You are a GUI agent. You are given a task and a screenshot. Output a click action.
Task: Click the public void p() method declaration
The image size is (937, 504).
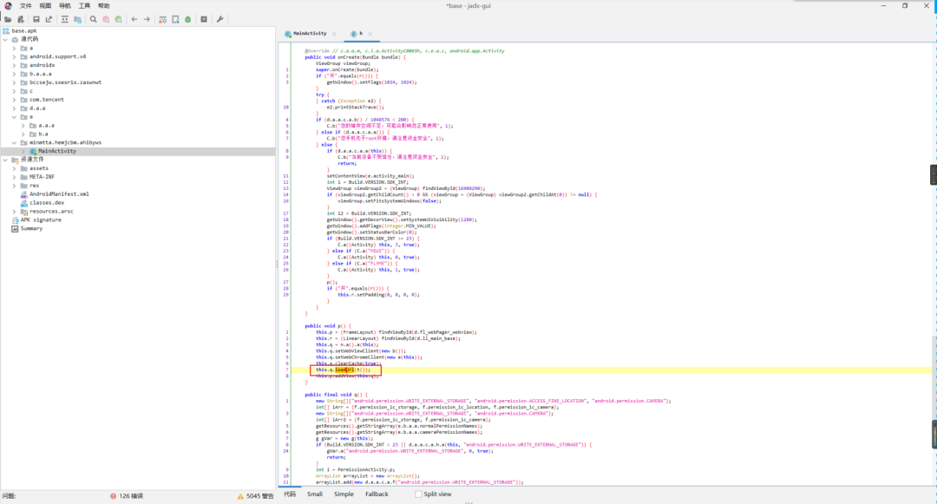coord(328,326)
